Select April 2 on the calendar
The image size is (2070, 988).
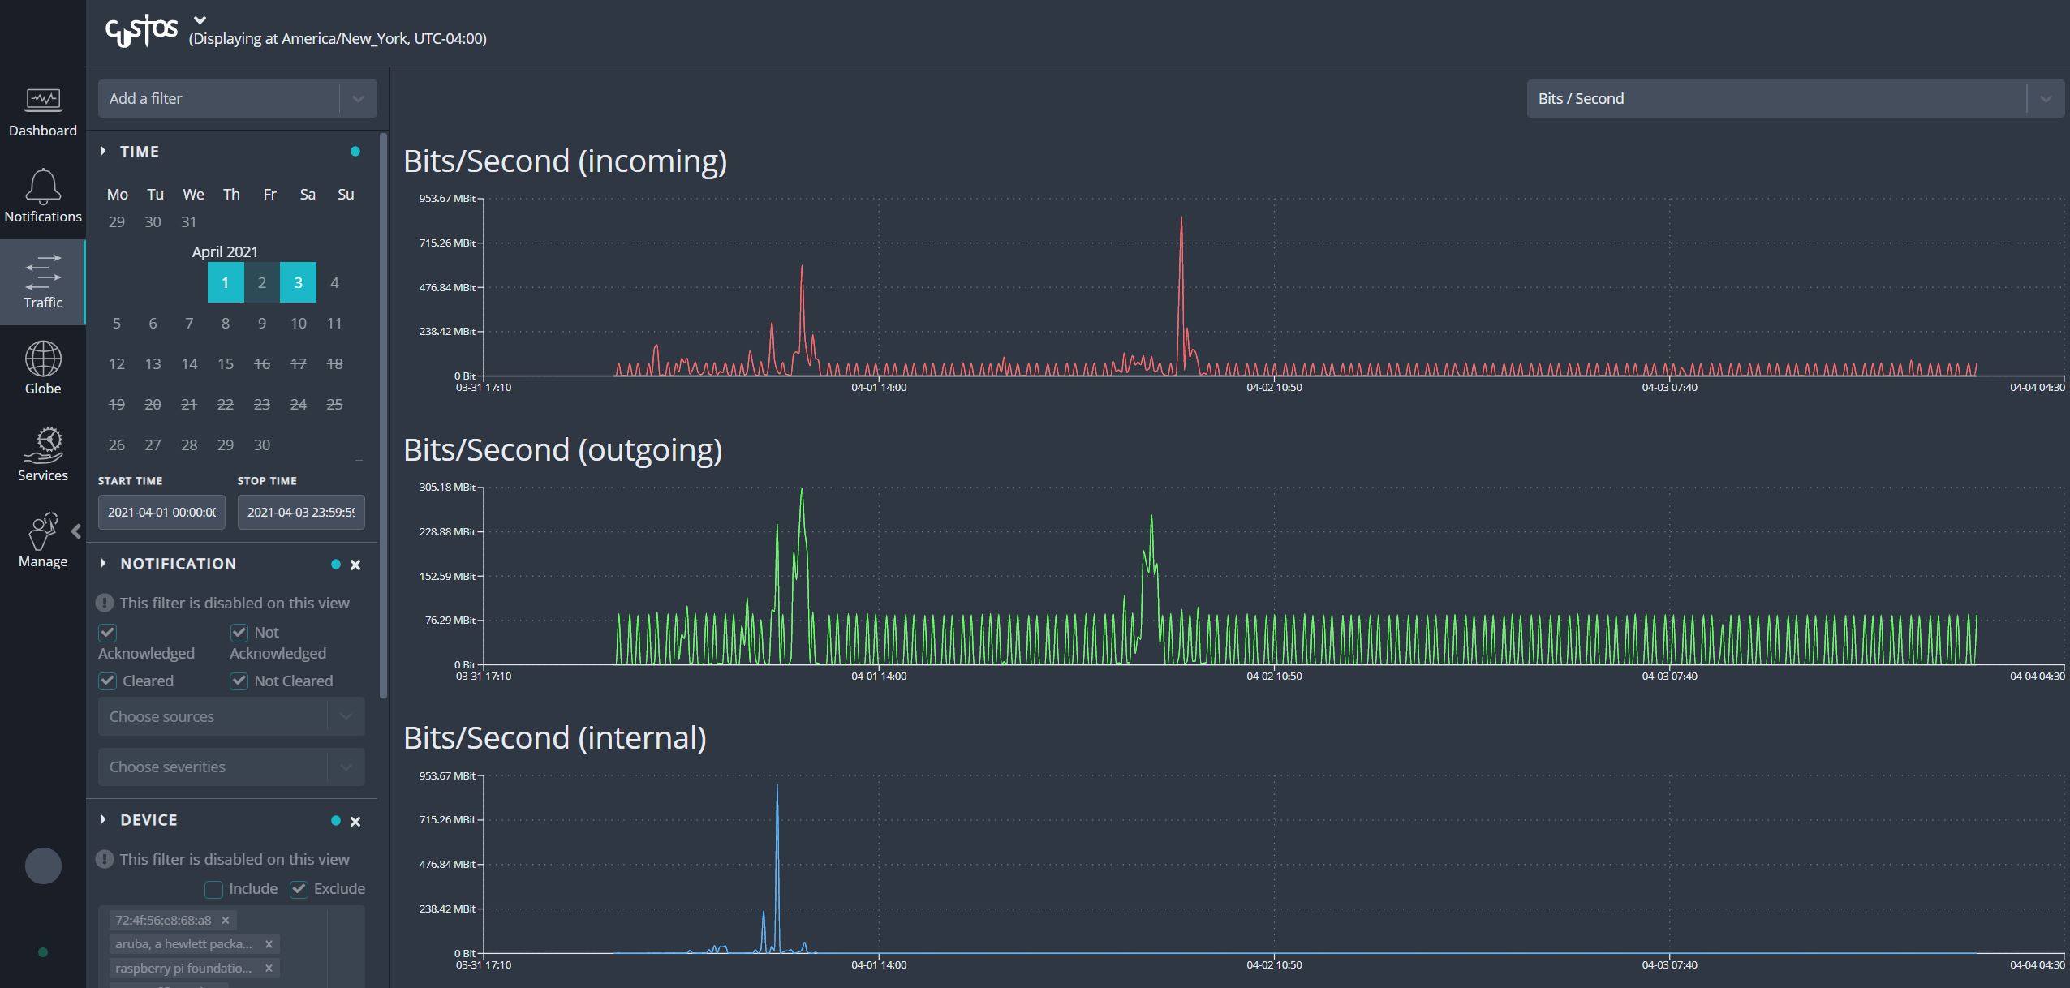click(261, 282)
